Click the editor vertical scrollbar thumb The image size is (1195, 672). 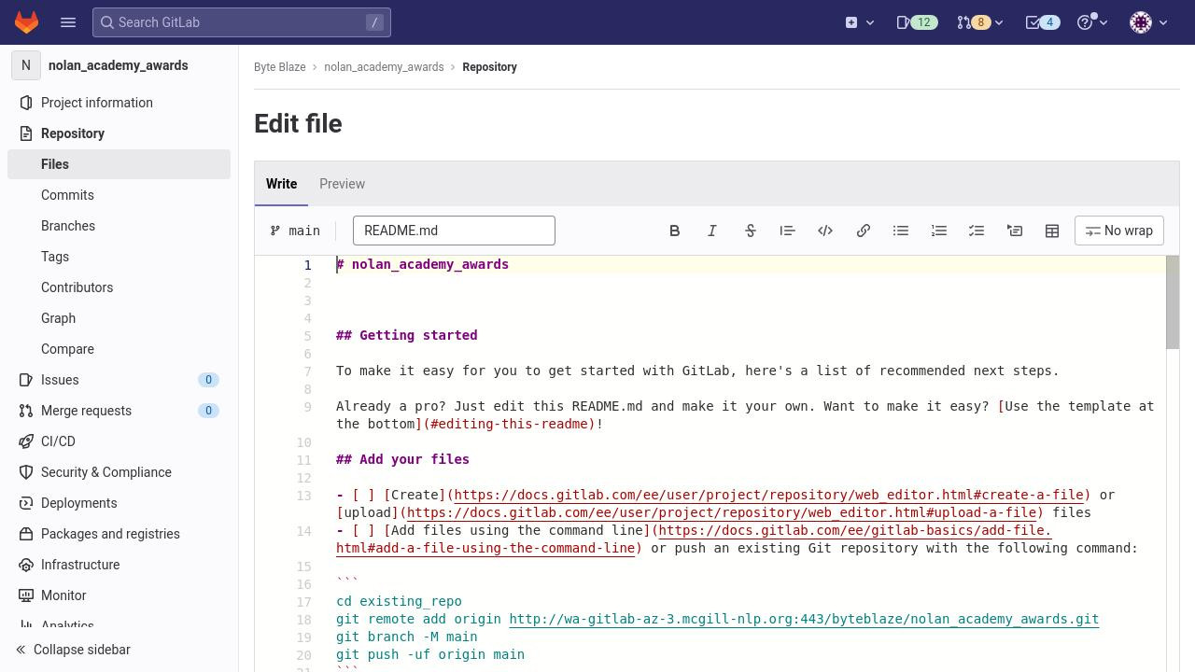(x=1173, y=302)
